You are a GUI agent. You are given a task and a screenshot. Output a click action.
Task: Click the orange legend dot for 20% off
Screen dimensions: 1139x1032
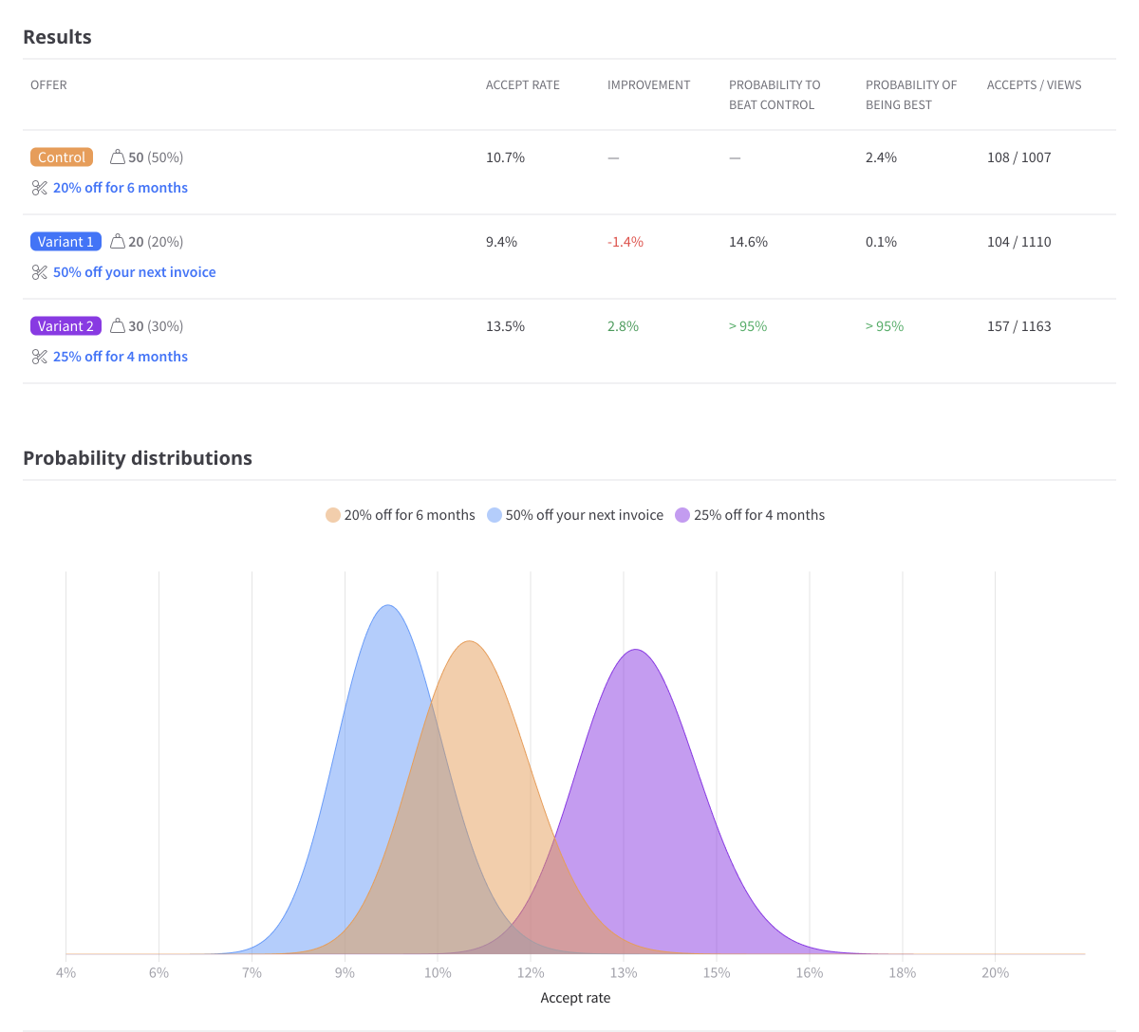332,514
